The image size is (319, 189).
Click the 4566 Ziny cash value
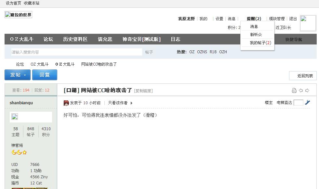39,177
